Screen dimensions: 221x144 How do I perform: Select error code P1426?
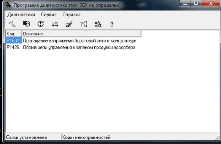pyautogui.click(x=13, y=47)
